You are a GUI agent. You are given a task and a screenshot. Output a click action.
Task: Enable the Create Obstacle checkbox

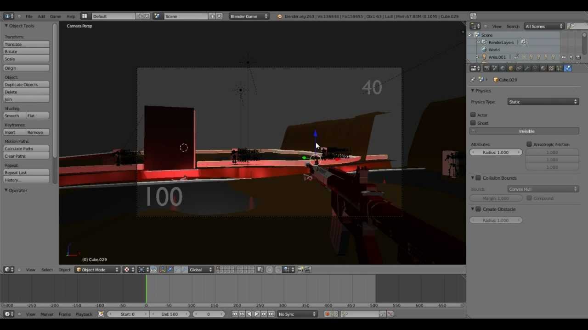click(478, 209)
